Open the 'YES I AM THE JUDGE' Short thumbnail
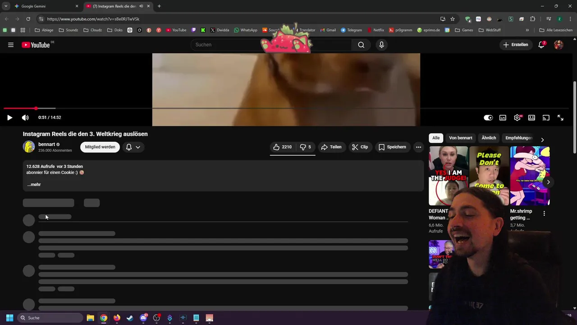 (448, 176)
